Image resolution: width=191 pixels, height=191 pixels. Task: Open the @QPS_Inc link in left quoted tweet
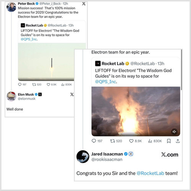click(29, 39)
